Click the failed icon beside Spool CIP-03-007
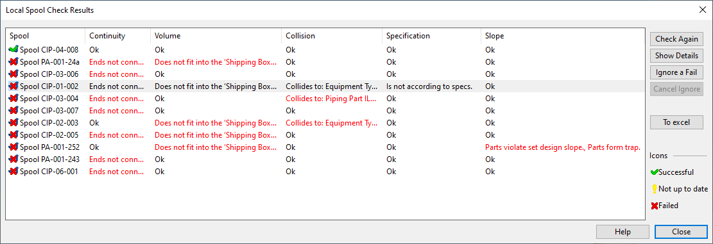 (x=13, y=111)
